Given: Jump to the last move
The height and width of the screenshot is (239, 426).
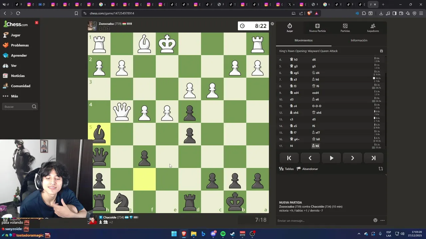Looking at the screenshot, I should tap(373, 158).
